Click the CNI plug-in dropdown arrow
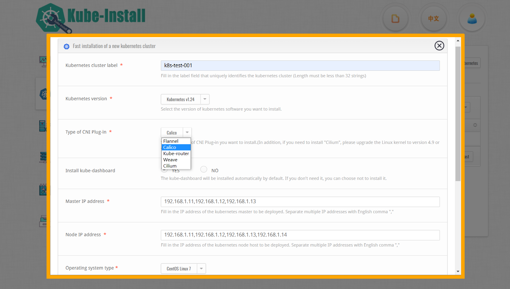Image resolution: width=510 pixels, height=289 pixels. (187, 133)
